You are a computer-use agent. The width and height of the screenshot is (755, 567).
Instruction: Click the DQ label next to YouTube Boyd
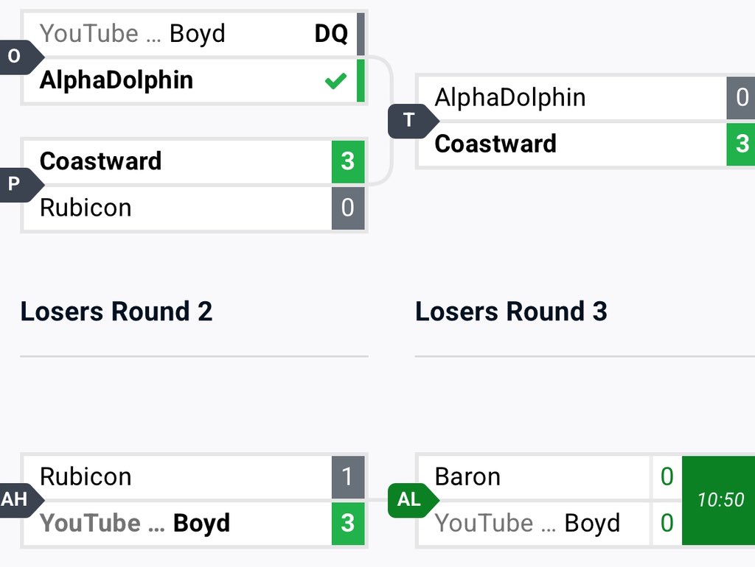pos(331,34)
